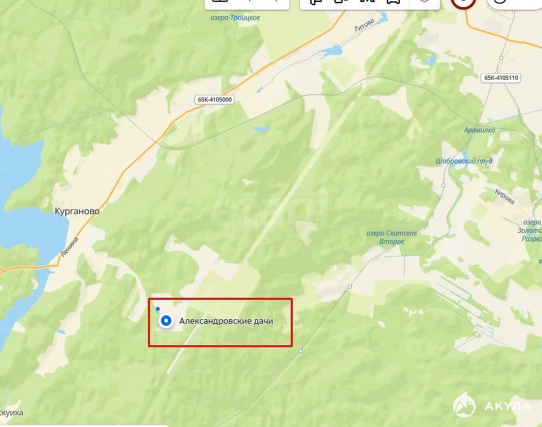
Task: Toggle the public transport bus icon
Action: [x=393, y=1]
